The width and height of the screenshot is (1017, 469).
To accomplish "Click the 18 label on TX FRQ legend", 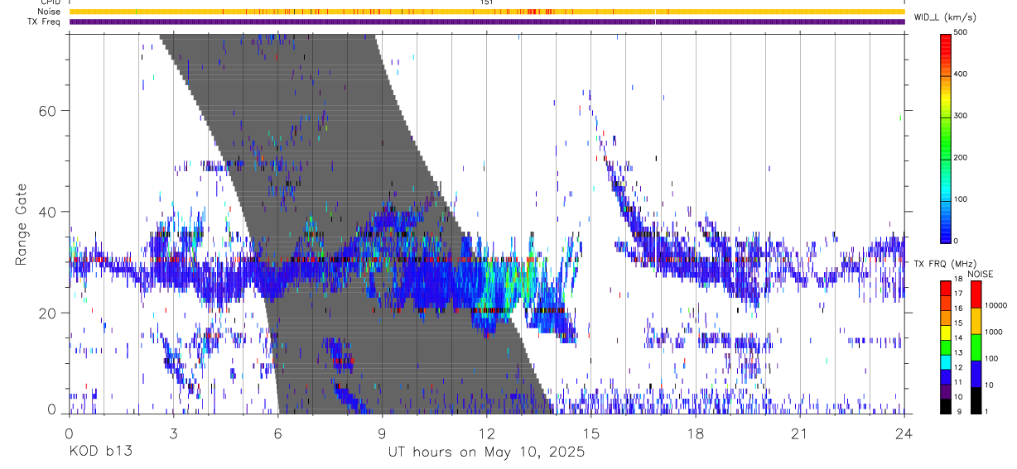I will pos(959,280).
